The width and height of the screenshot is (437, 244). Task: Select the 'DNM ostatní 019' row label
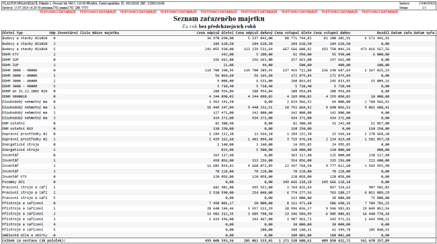click(x=17, y=128)
